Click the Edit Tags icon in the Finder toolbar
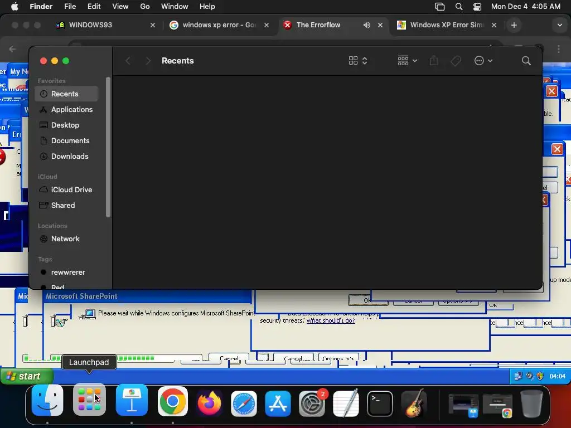 pos(456,61)
